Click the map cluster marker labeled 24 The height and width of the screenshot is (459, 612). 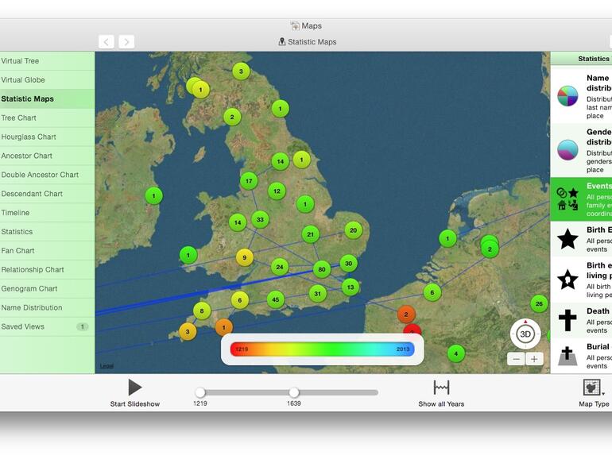[x=280, y=267]
